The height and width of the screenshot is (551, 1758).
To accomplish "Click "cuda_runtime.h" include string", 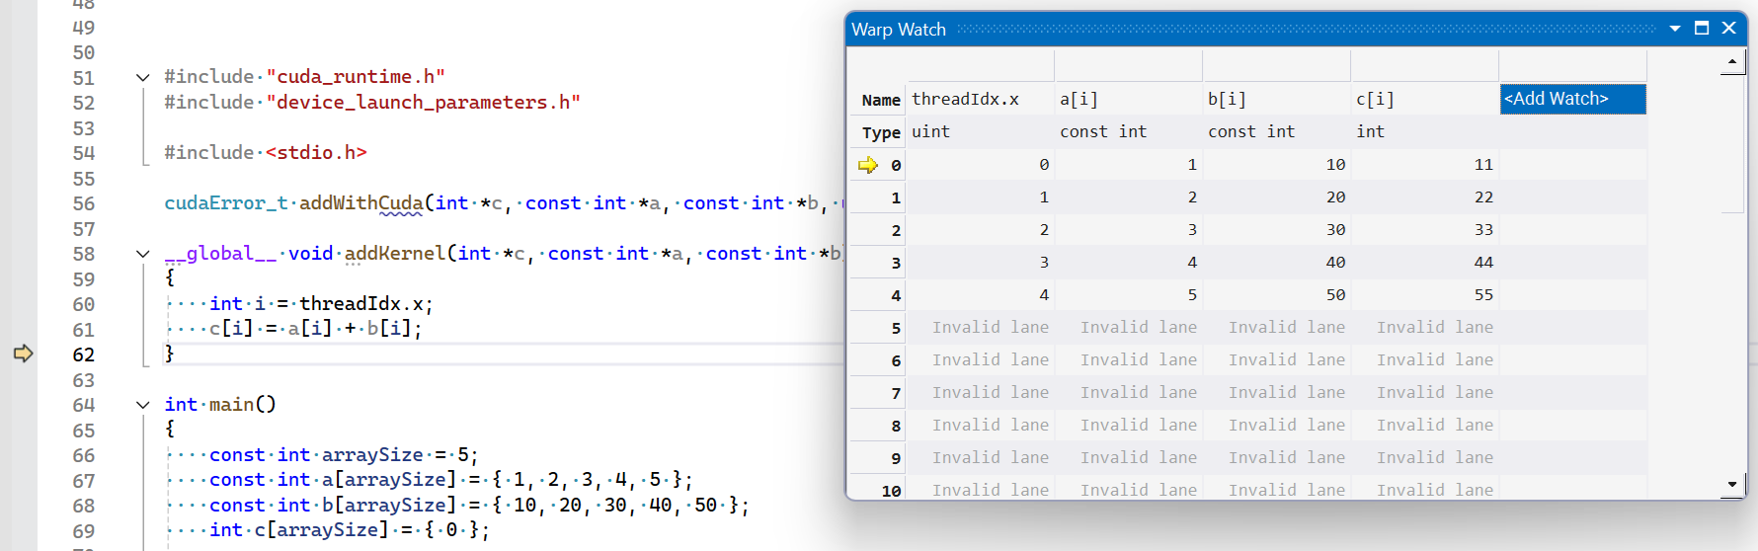I will pyautogui.click(x=356, y=77).
